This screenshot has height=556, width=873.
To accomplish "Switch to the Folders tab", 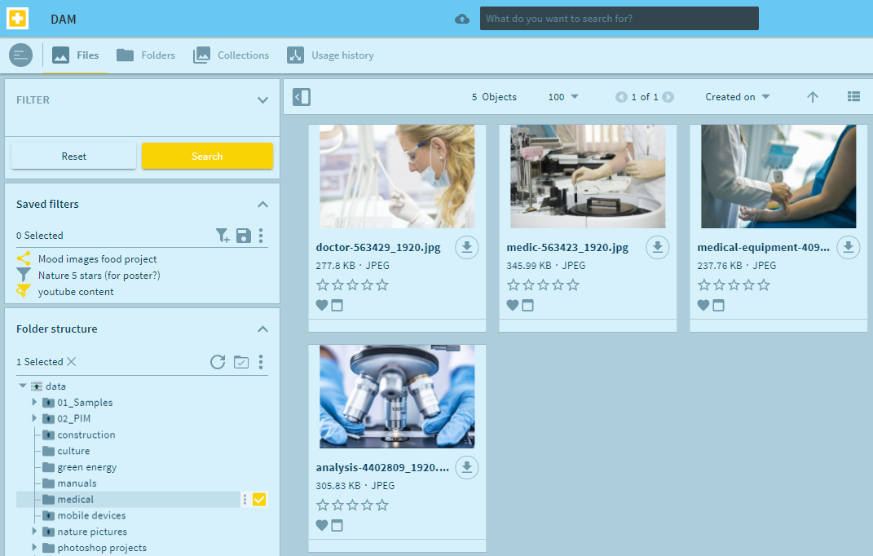I will click(x=145, y=55).
